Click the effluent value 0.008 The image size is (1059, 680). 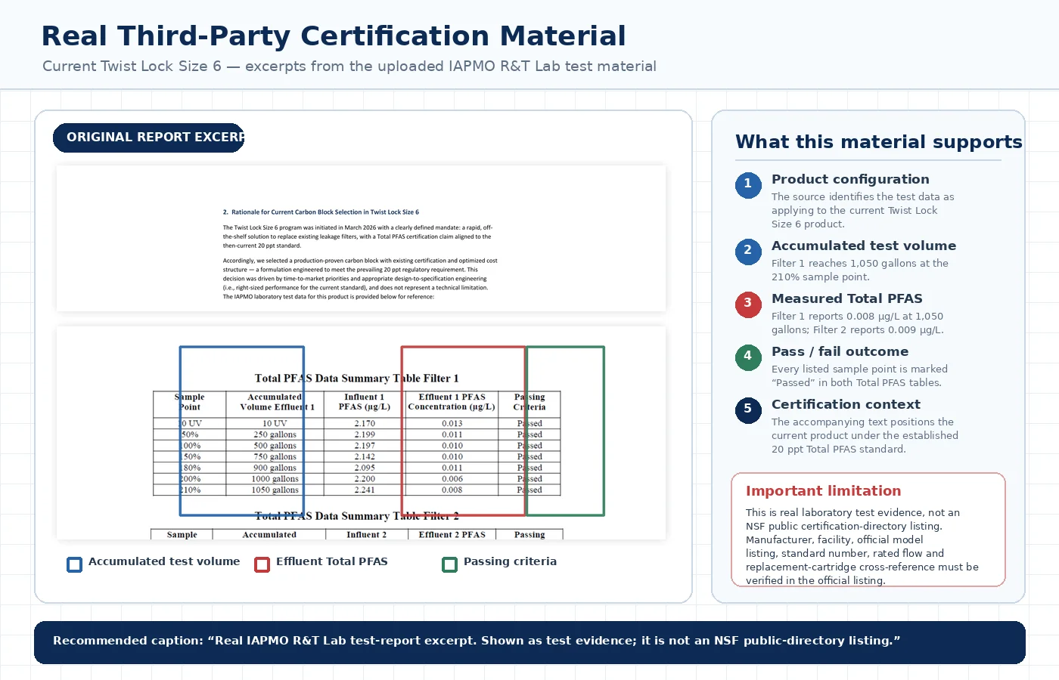pyautogui.click(x=452, y=490)
